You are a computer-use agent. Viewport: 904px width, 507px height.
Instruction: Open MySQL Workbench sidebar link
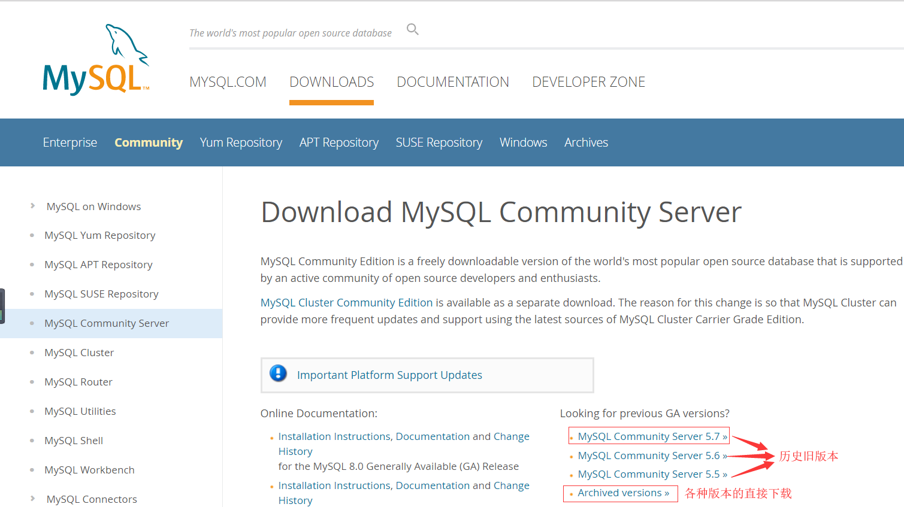(89, 470)
